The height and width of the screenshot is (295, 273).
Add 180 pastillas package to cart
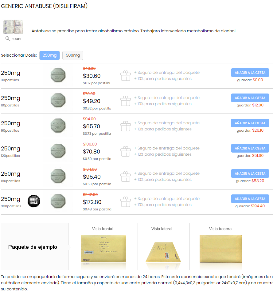[x=250, y=173]
